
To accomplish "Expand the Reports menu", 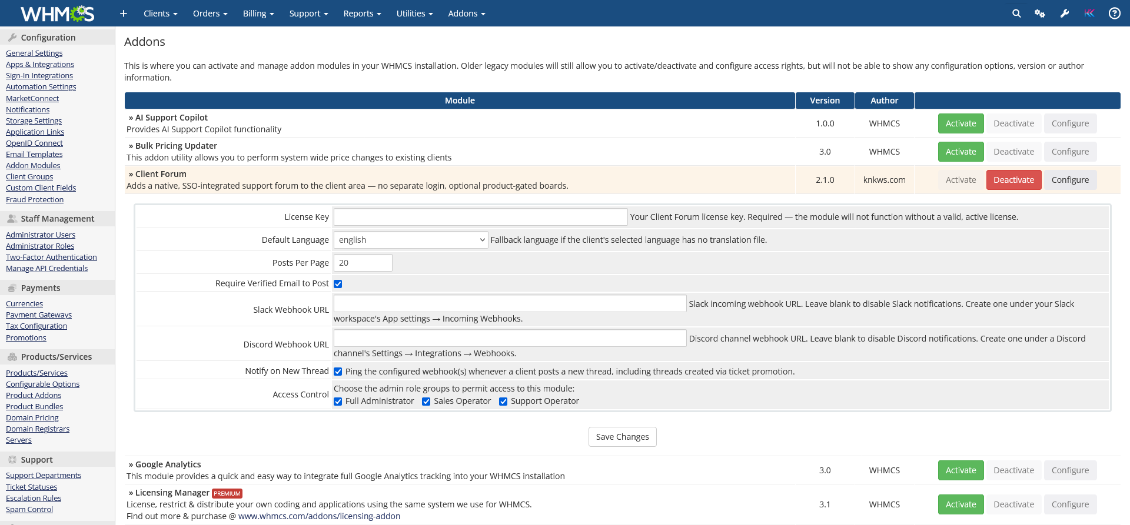I will click(362, 14).
